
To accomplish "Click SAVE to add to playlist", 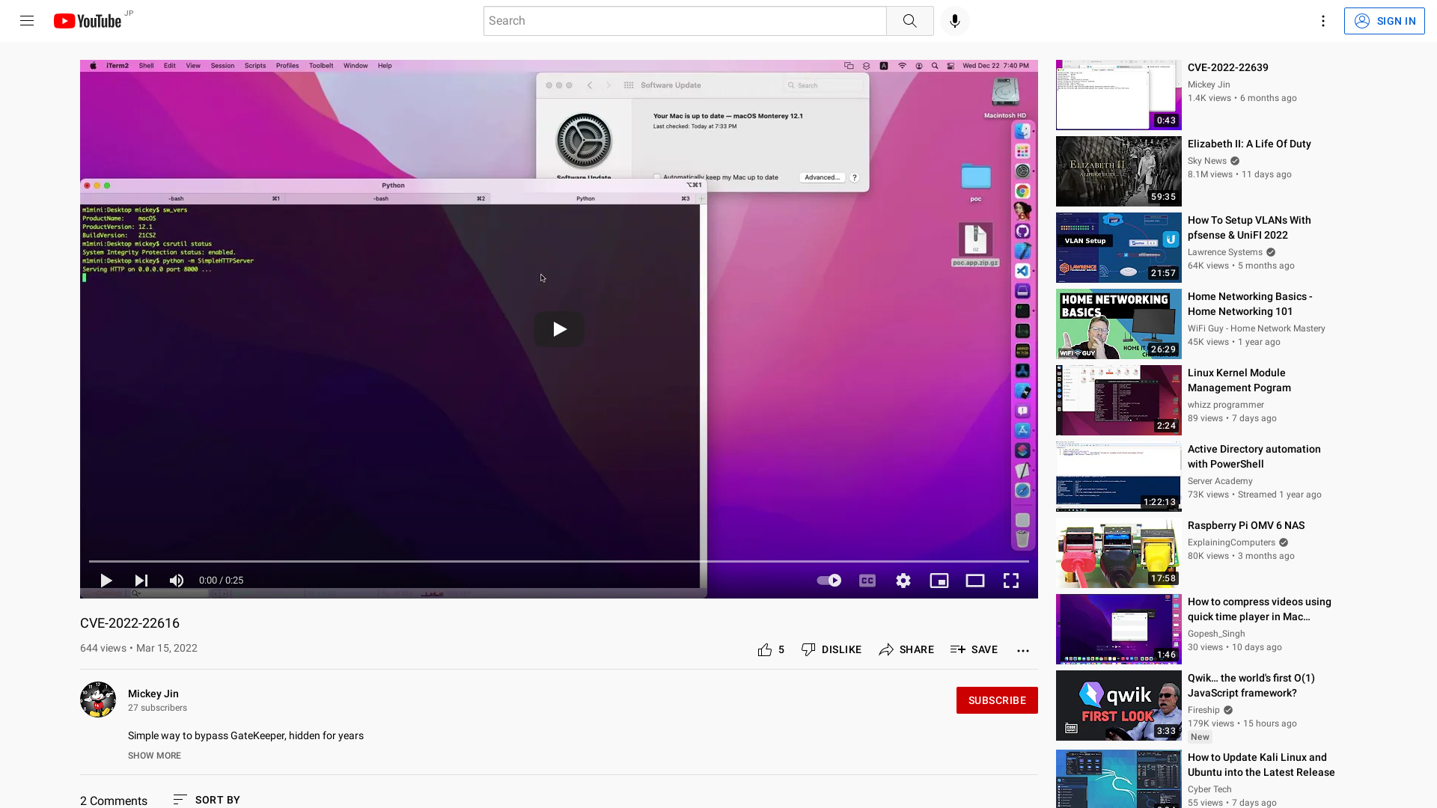I will tap(974, 649).
